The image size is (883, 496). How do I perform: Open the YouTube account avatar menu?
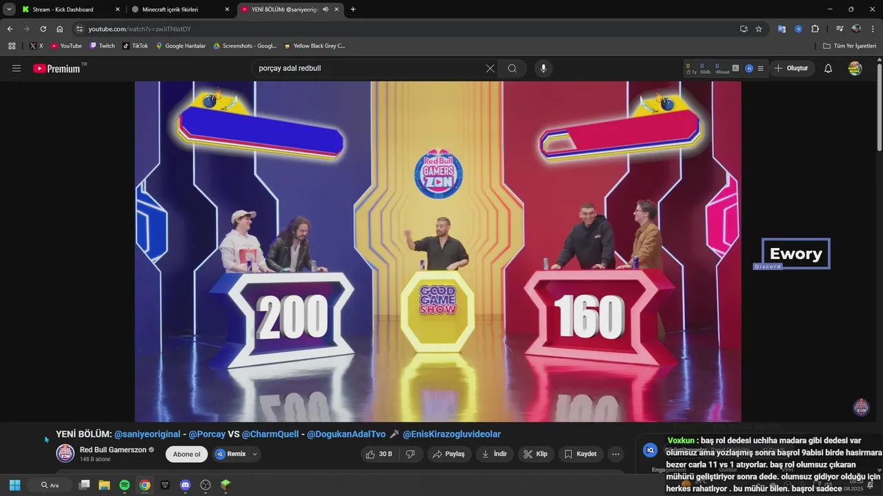[855, 68]
